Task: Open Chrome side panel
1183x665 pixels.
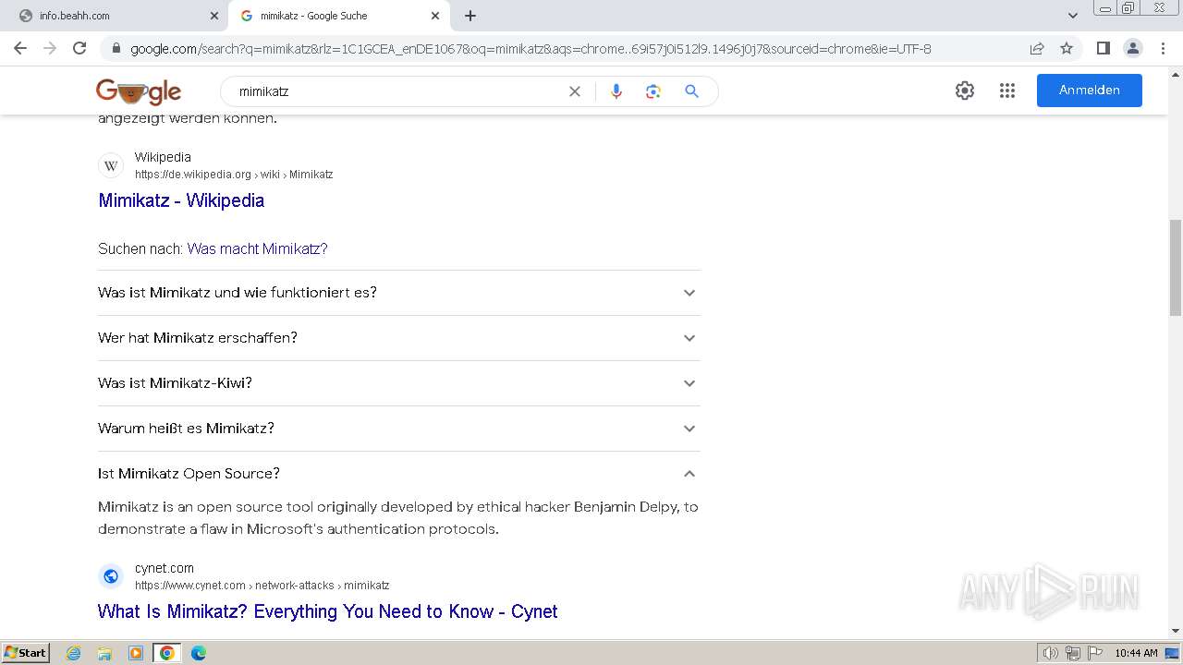Action: (x=1103, y=48)
